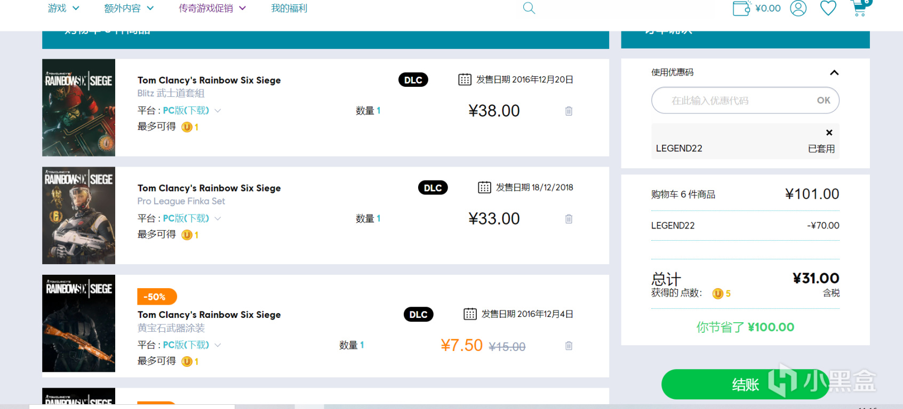Click the -50% discount badge

pos(157,297)
